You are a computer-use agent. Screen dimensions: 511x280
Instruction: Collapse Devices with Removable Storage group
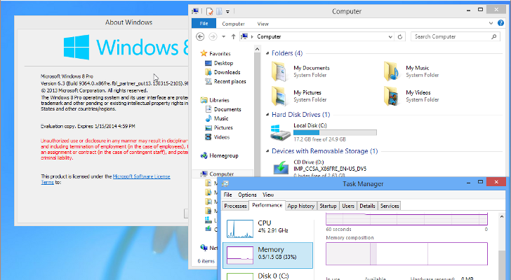tap(267, 151)
